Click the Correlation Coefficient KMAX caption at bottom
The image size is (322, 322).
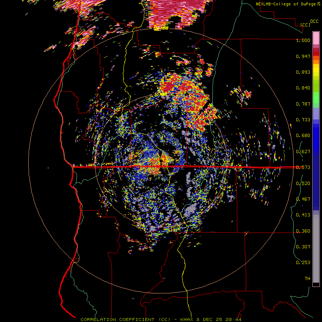(x=161, y=319)
